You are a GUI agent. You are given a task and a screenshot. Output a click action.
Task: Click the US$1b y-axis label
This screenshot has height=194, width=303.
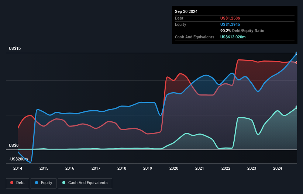point(15,48)
